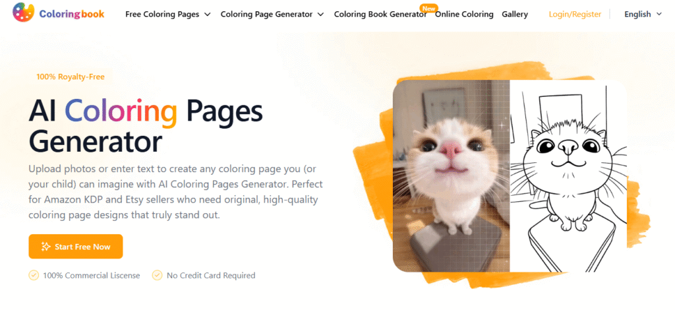Click the checkmark icon beside Commercial License

pyautogui.click(x=34, y=275)
